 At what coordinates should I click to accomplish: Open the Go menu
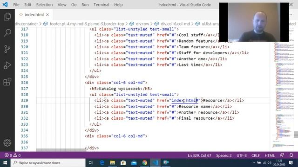[74, 5]
